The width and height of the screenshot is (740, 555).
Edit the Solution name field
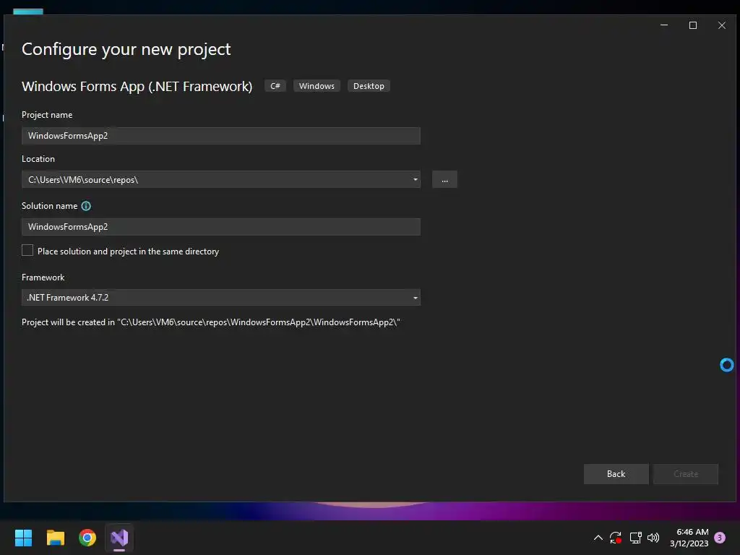coord(221,227)
